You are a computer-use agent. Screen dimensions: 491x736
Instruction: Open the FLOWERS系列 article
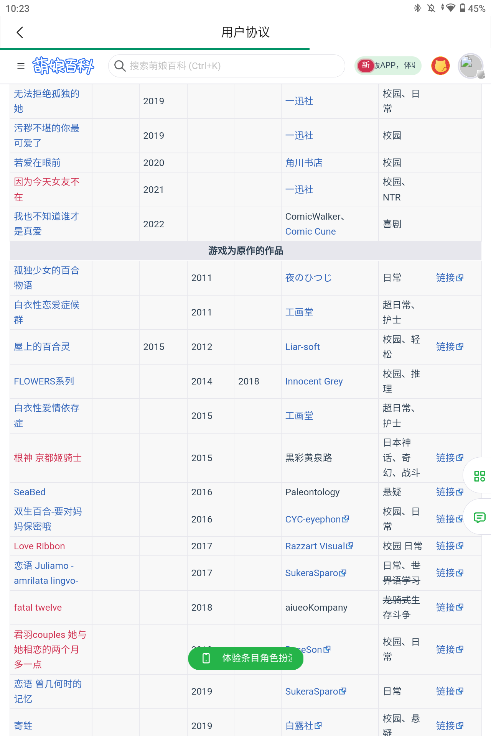pyautogui.click(x=44, y=381)
